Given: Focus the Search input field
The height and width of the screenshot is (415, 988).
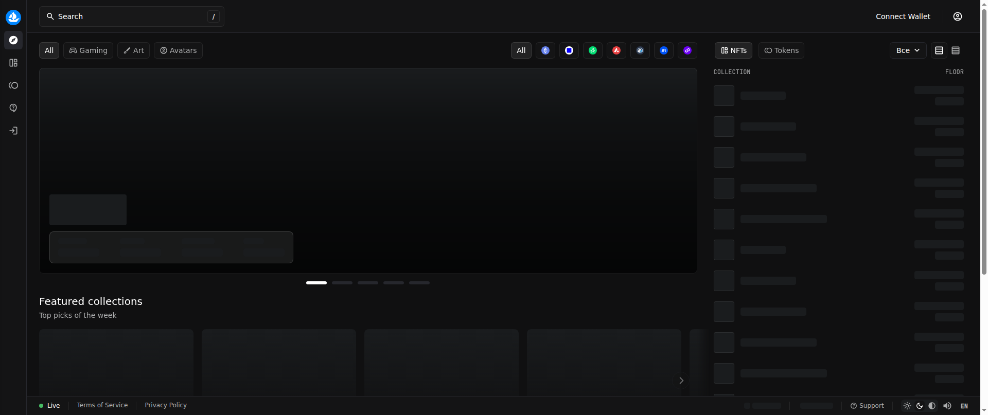Looking at the screenshot, I should click(x=132, y=16).
